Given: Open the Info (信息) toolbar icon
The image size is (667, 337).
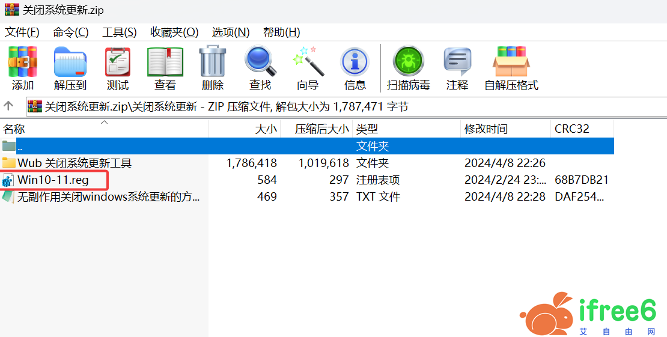Looking at the screenshot, I should pos(355,62).
